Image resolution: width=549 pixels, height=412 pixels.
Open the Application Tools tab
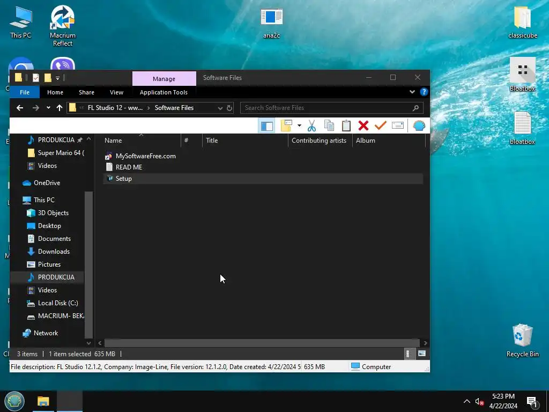[164, 92]
